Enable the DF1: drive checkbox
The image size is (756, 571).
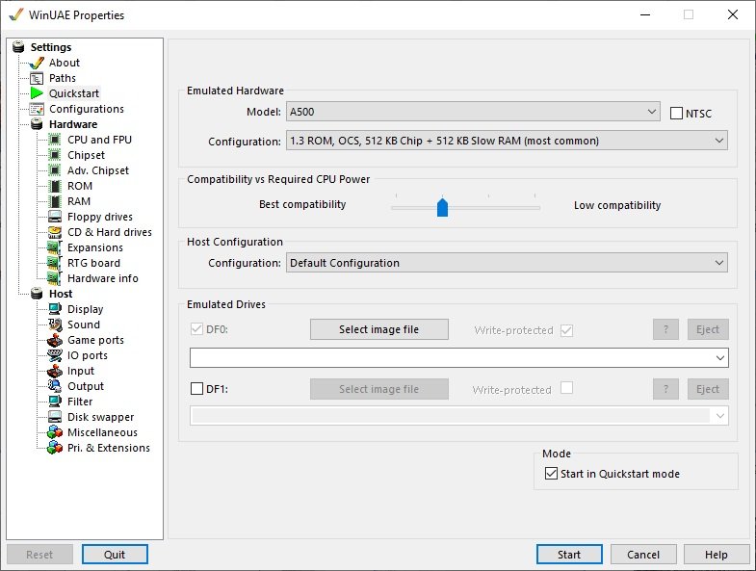click(x=196, y=389)
